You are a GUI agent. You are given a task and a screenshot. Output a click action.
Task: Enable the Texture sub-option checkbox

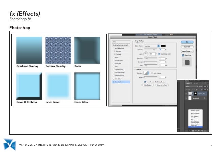coord(115,54)
